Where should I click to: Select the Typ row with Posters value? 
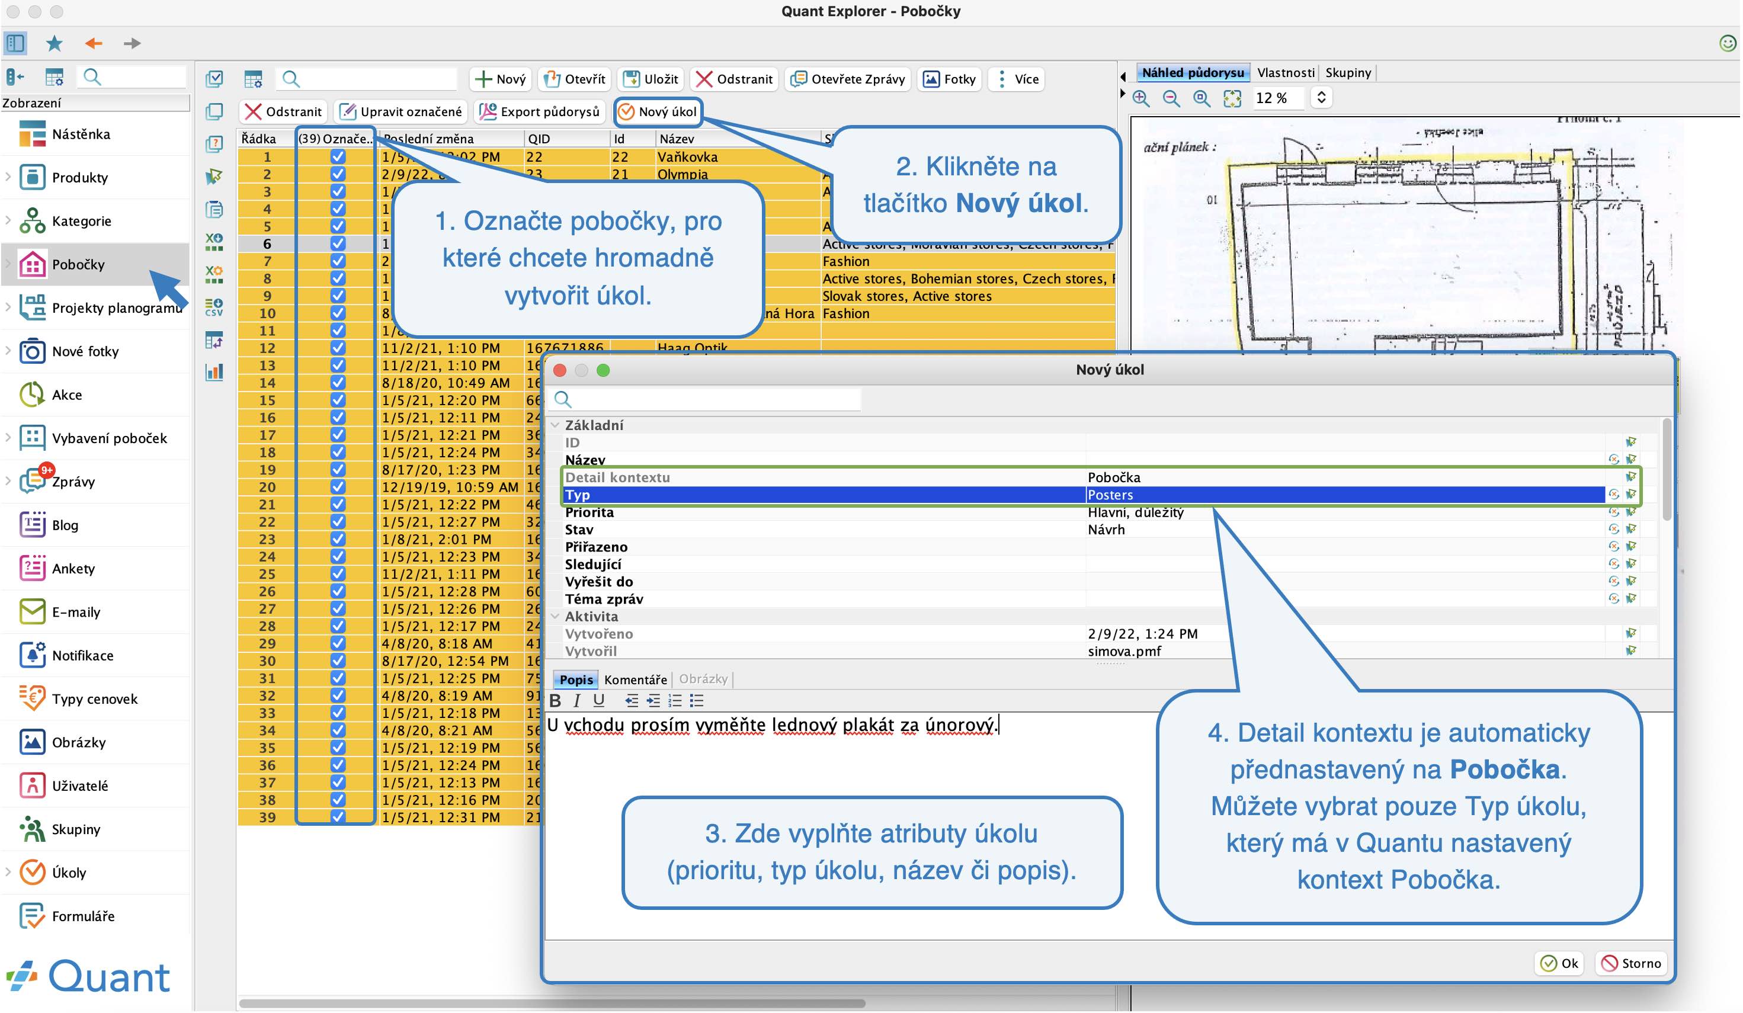tap(1083, 495)
